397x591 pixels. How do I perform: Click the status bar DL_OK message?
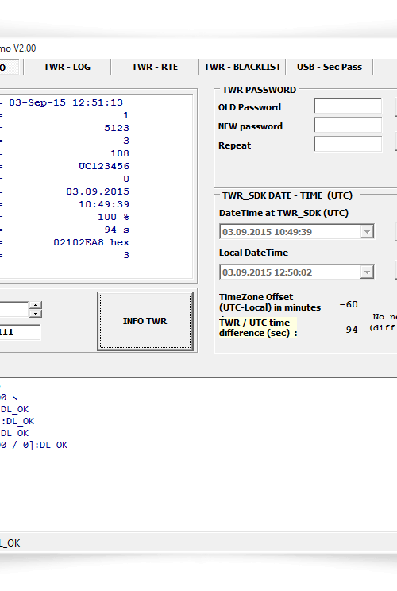10,543
